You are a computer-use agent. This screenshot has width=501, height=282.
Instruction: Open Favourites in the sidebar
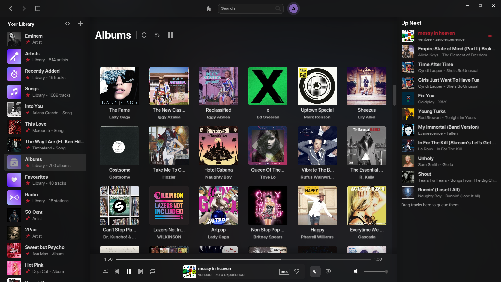tap(45, 180)
